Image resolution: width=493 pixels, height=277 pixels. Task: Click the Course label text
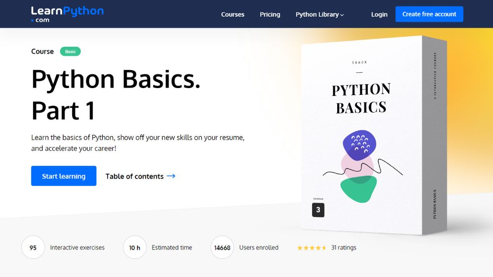[x=42, y=52]
